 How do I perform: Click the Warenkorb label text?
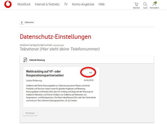[136, 8]
